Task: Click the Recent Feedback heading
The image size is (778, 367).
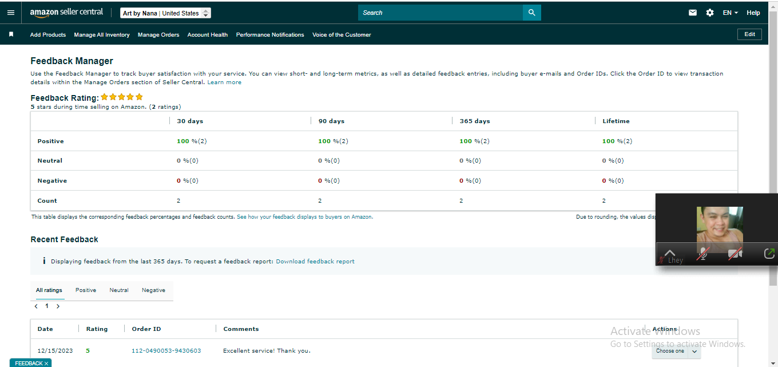Action: [64, 239]
